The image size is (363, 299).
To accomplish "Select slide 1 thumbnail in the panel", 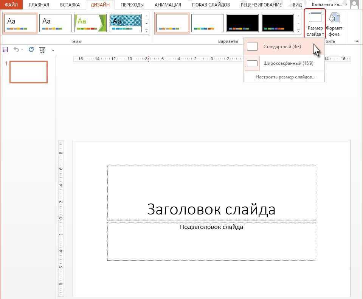I will click(28, 72).
